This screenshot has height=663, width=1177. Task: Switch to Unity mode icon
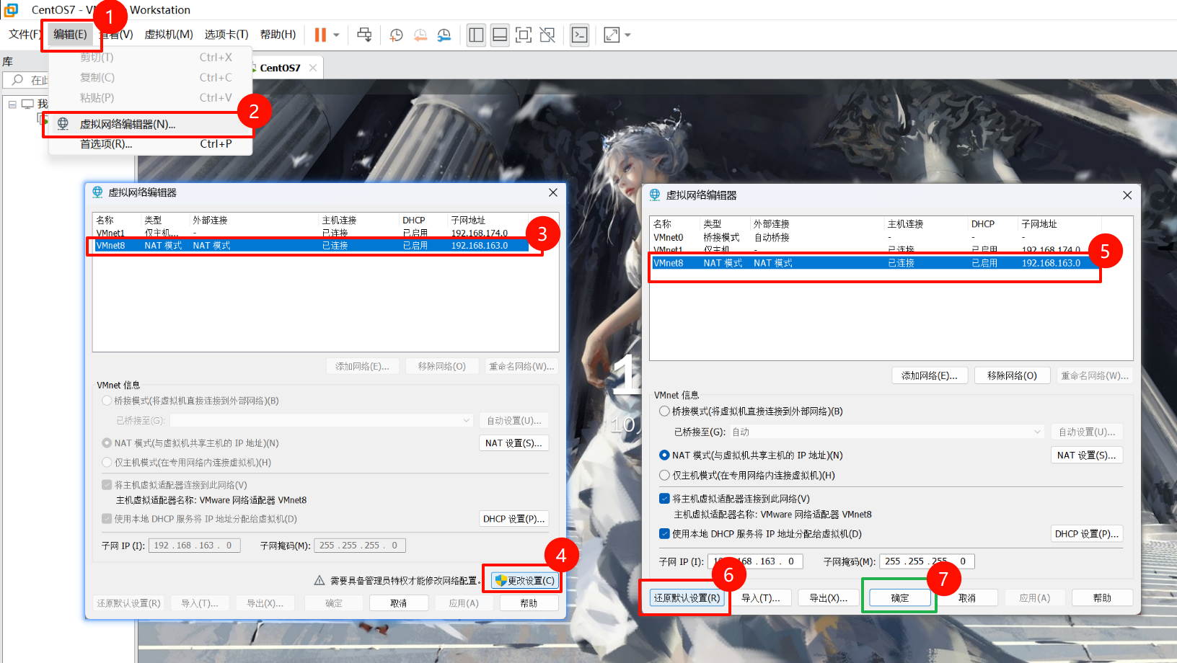click(547, 35)
